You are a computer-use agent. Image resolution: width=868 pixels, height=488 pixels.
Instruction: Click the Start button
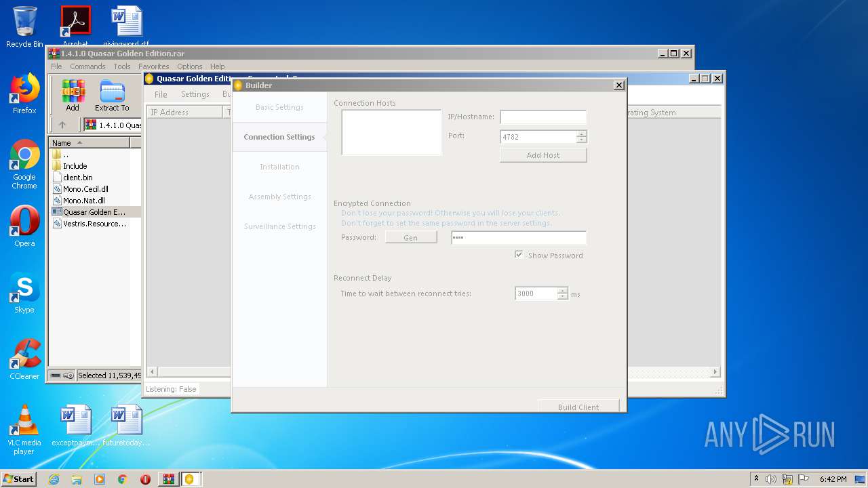tap(18, 479)
